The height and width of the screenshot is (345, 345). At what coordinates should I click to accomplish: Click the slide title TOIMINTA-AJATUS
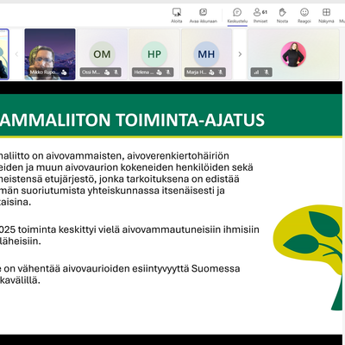coord(190,120)
